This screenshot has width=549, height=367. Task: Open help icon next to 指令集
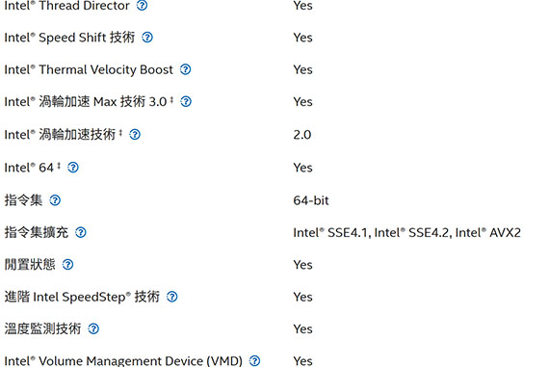[x=55, y=200]
